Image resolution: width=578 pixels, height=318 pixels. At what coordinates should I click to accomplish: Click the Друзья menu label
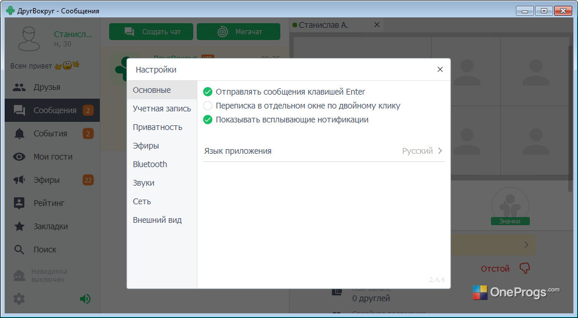pos(47,87)
